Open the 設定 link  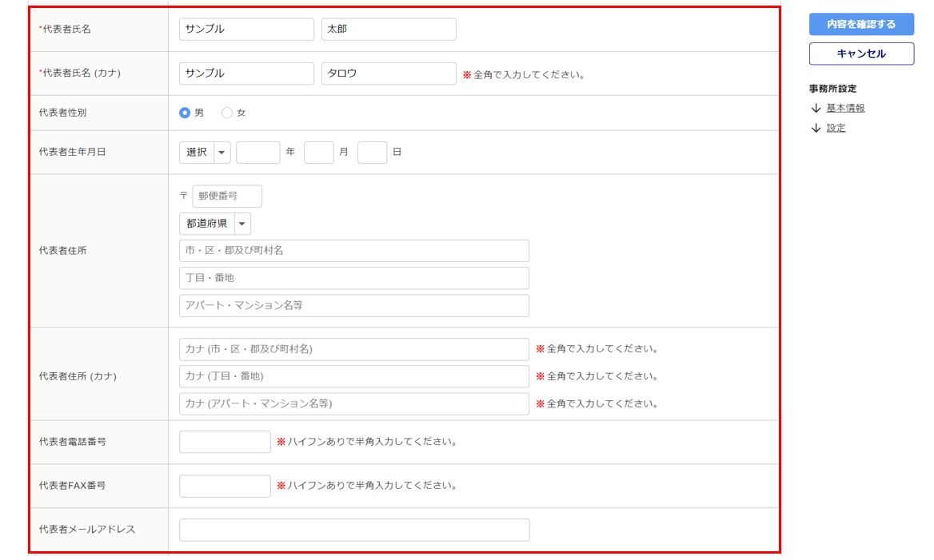836,128
